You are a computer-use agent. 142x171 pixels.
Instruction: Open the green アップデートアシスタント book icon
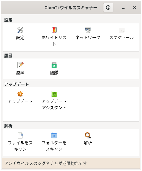[54, 94]
